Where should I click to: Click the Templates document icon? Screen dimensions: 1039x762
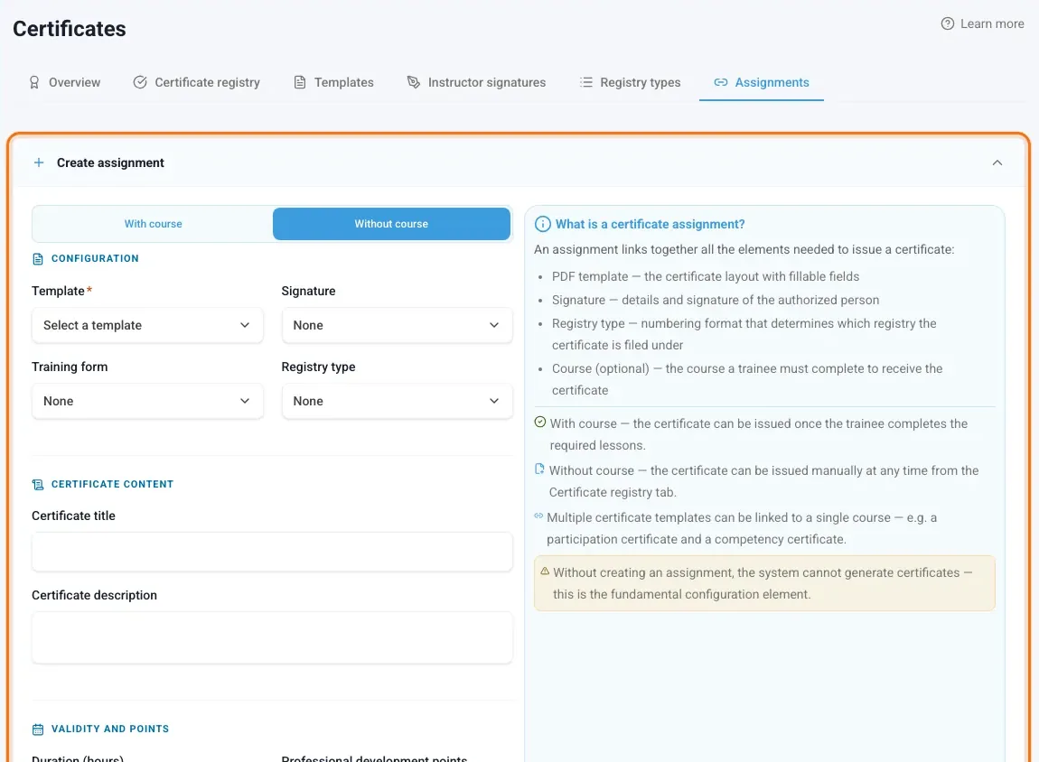click(300, 82)
